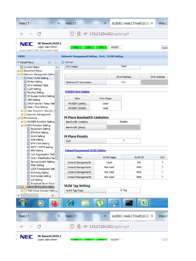Click the shield tracking protection icon in upper address bar
Viewport: 196px width, 261px height.
[72, 34]
